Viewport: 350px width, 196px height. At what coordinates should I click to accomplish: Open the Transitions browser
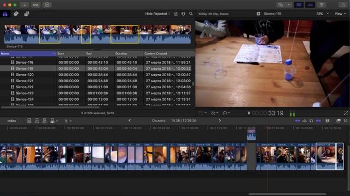click(x=346, y=121)
